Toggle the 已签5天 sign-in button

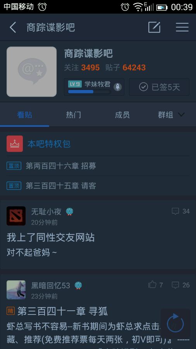point(159,87)
